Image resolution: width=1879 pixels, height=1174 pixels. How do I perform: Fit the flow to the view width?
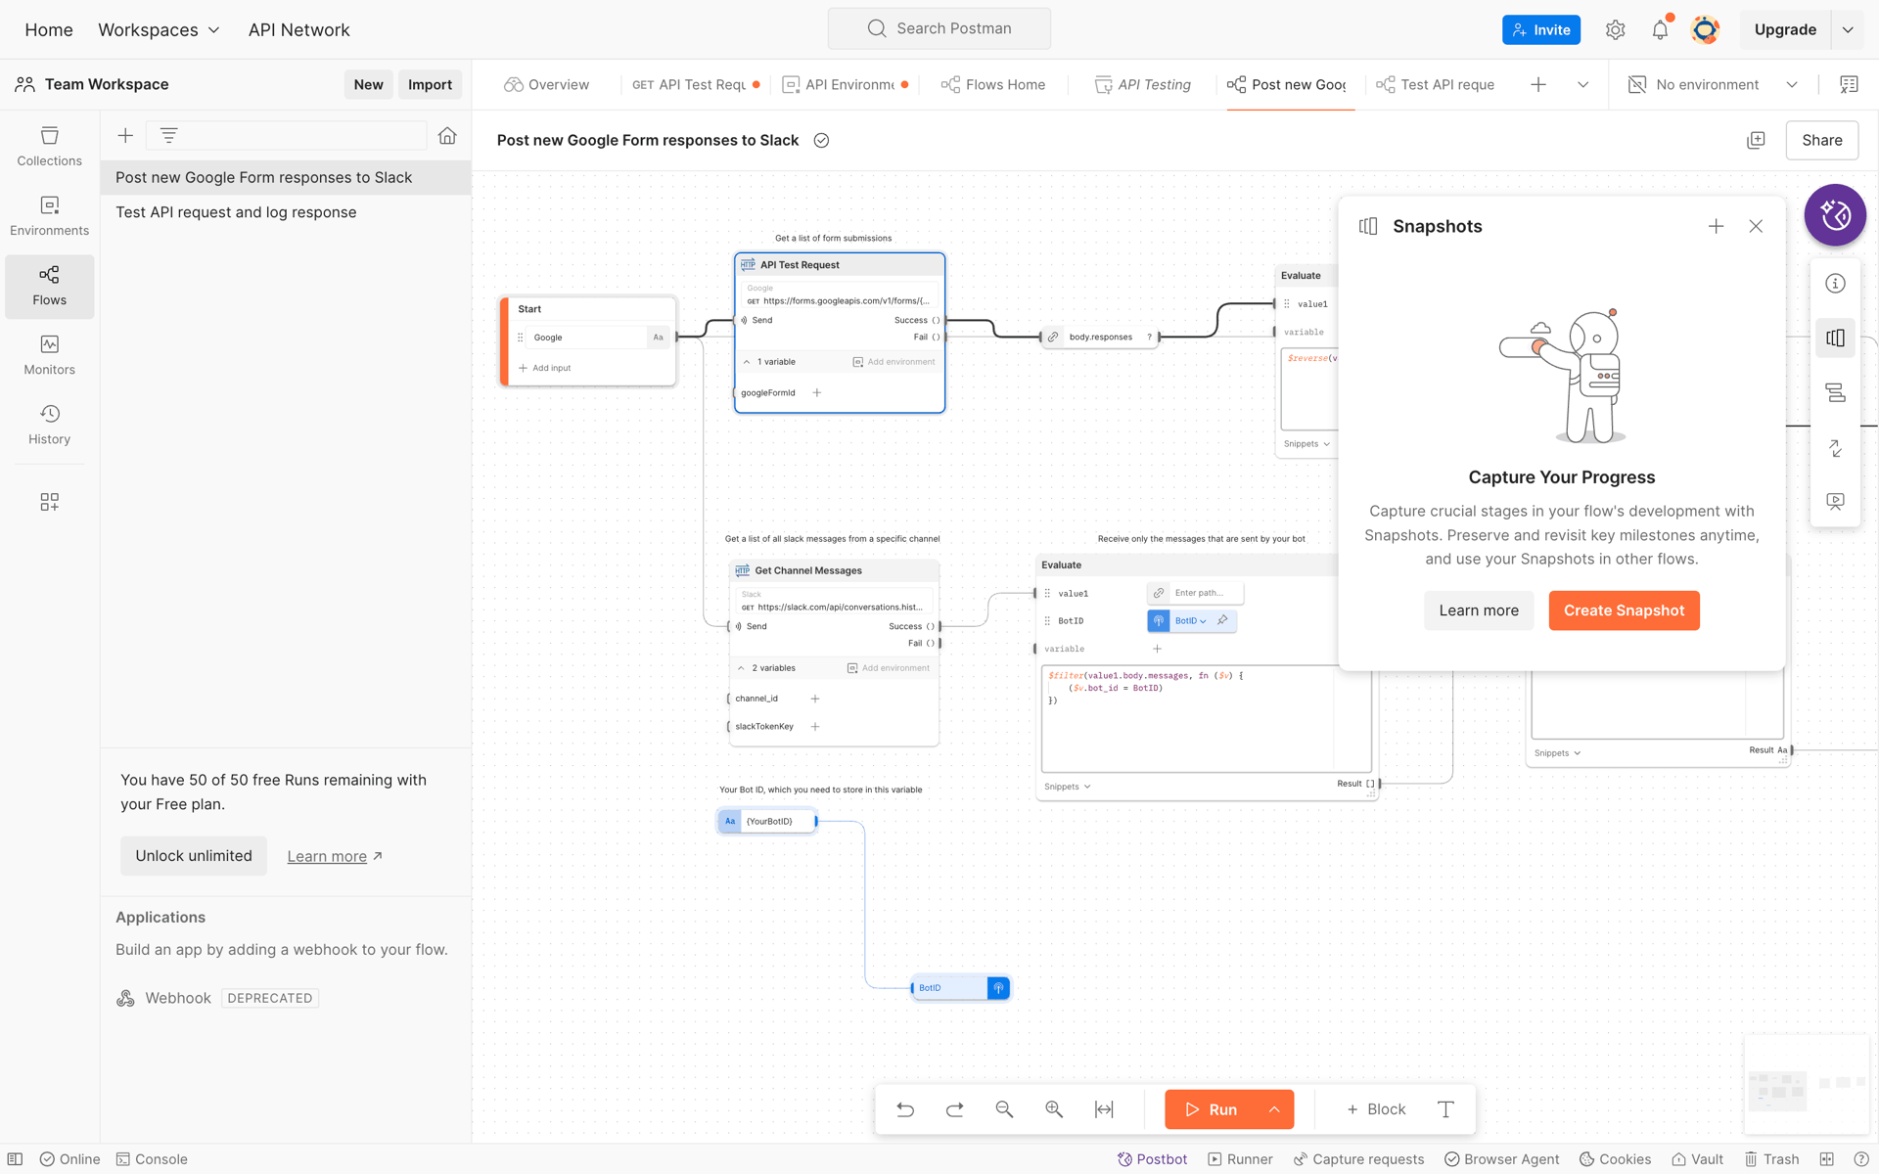(1104, 1109)
